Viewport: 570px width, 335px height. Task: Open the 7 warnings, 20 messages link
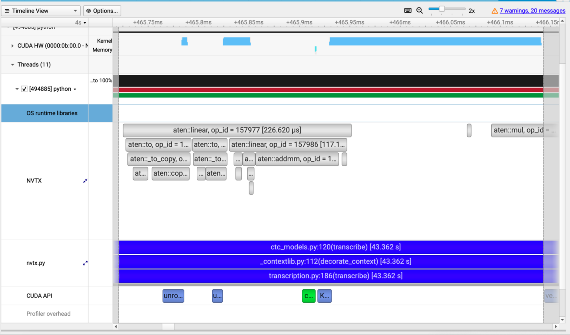coord(533,11)
